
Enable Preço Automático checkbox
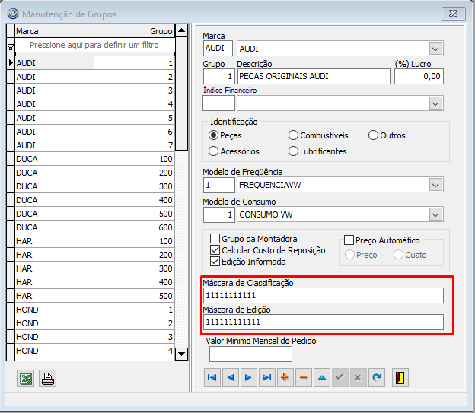point(349,240)
